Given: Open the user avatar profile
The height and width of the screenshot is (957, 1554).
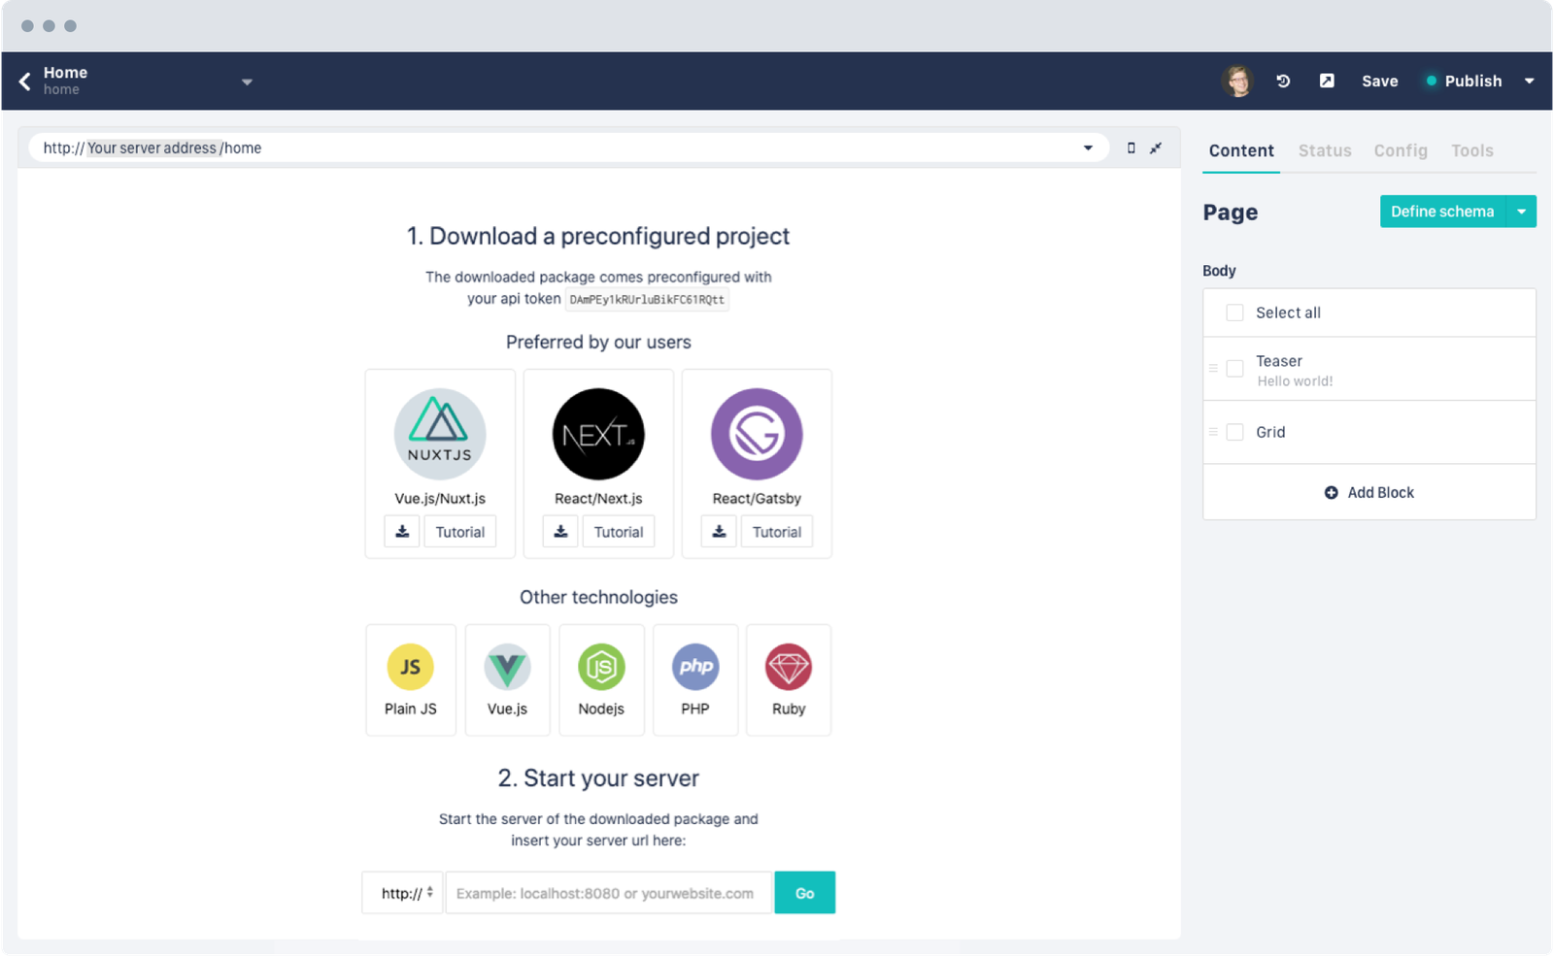Looking at the screenshot, I should (1237, 82).
